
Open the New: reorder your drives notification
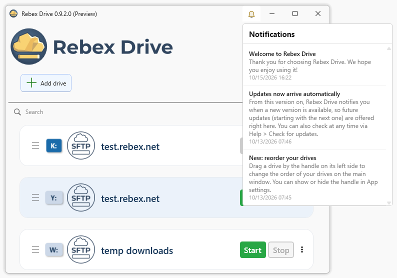pyautogui.click(x=314, y=177)
